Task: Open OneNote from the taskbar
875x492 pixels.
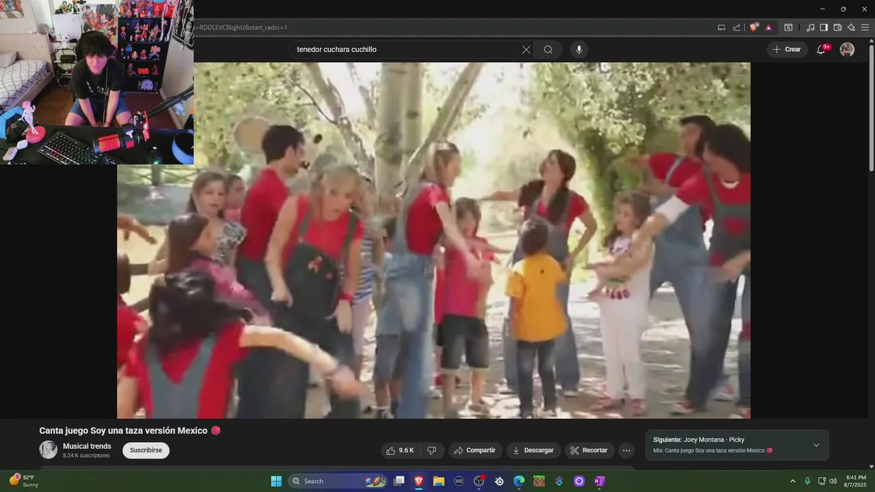Action: [x=599, y=481]
